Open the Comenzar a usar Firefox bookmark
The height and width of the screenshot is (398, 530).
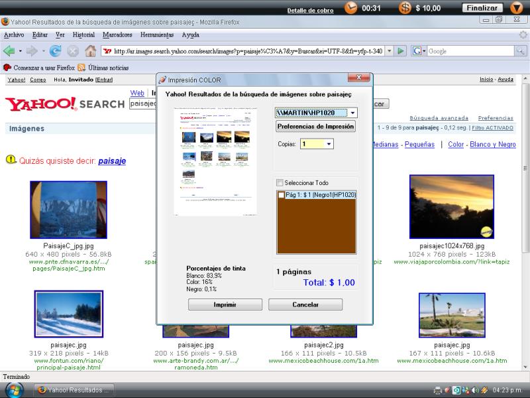(44, 68)
